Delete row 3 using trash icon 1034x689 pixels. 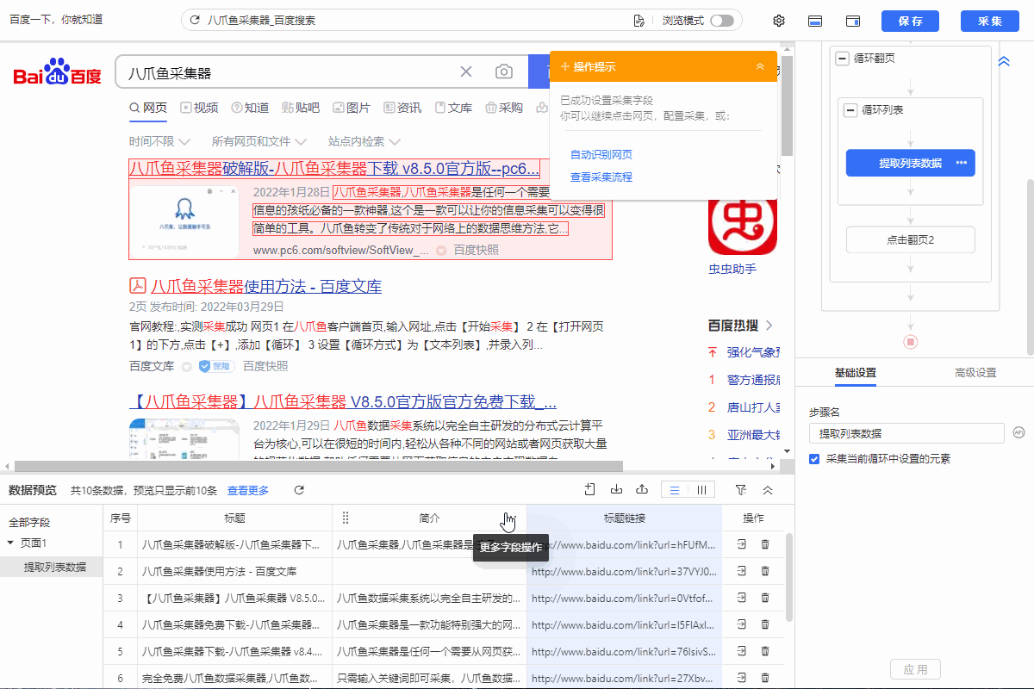point(765,598)
